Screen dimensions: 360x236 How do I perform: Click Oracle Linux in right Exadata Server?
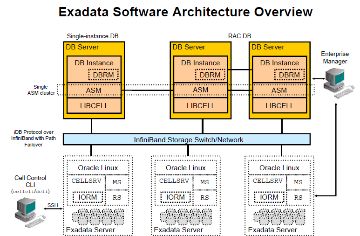(x=279, y=168)
